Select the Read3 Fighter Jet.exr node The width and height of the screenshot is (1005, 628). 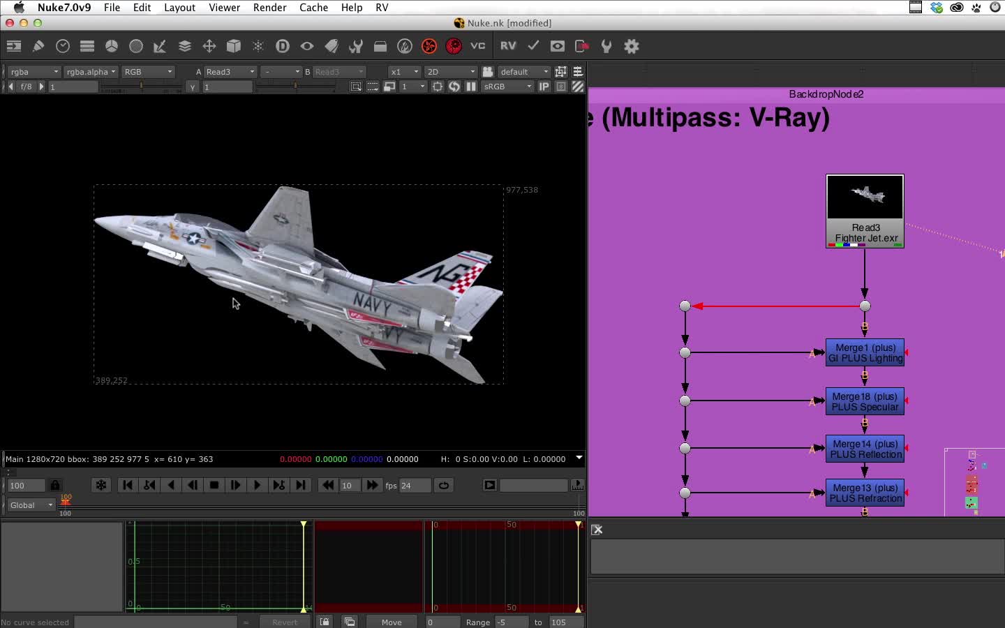point(865,211)
